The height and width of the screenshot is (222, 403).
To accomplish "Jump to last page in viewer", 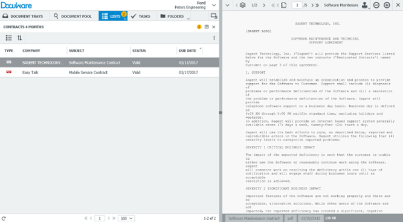I will click(x=317, y=5).
